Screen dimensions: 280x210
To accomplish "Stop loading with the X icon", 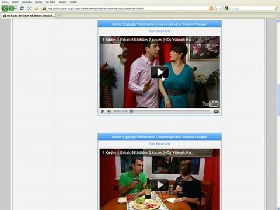I will 29,8.
